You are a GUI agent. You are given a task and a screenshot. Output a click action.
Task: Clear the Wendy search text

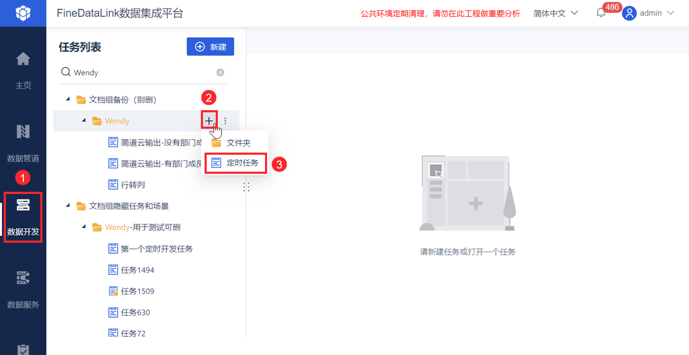coord(220,73)
